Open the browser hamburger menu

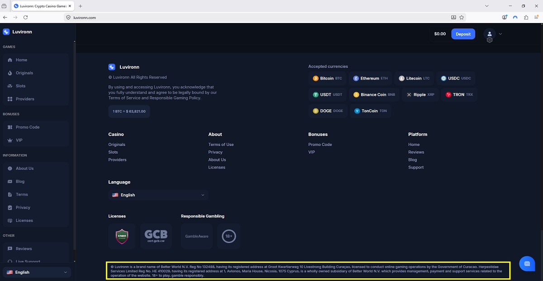(x=537, y=17)
